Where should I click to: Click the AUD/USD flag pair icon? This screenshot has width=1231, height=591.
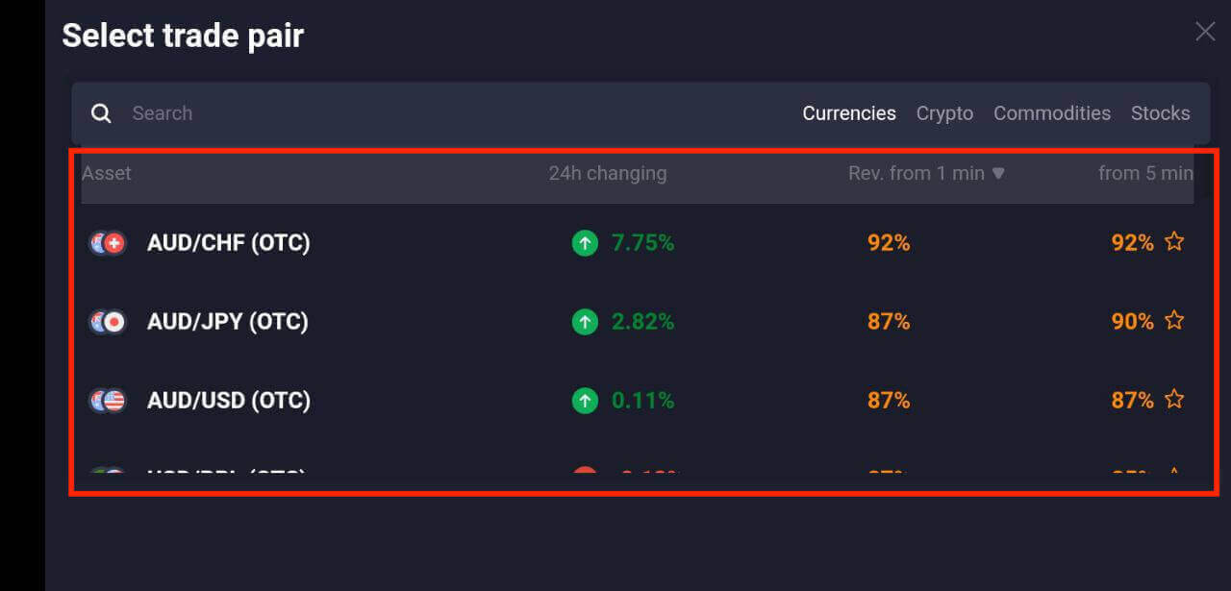point(108,400)
